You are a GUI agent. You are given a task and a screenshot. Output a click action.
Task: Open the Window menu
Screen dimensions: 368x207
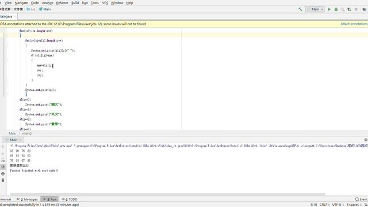(117, 3)
